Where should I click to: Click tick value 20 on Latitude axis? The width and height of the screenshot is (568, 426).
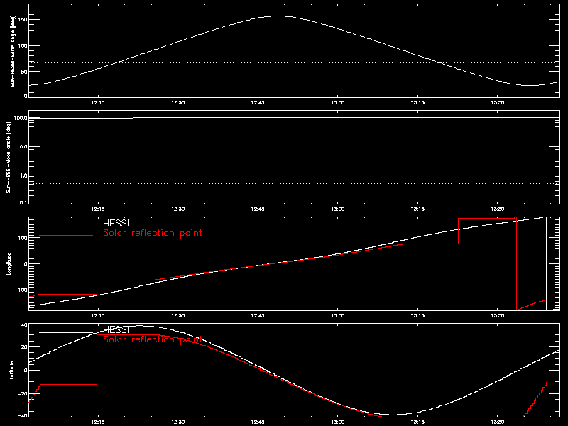24,347
